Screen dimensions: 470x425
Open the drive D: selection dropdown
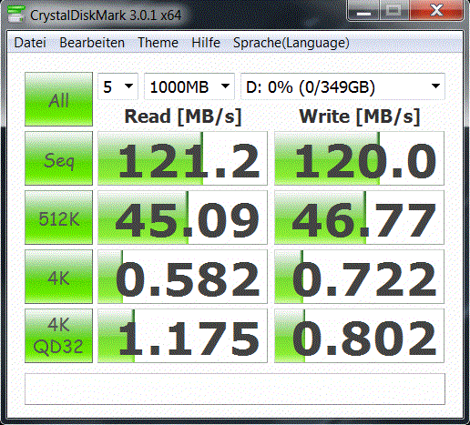(342, 86)
